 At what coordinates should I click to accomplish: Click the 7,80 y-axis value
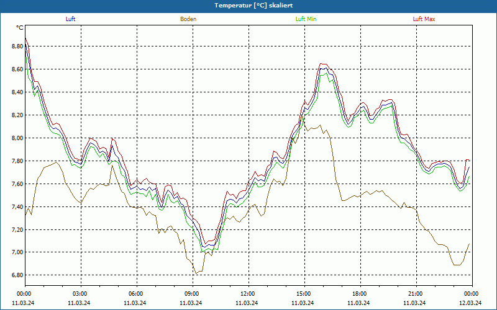click(17, 161)
